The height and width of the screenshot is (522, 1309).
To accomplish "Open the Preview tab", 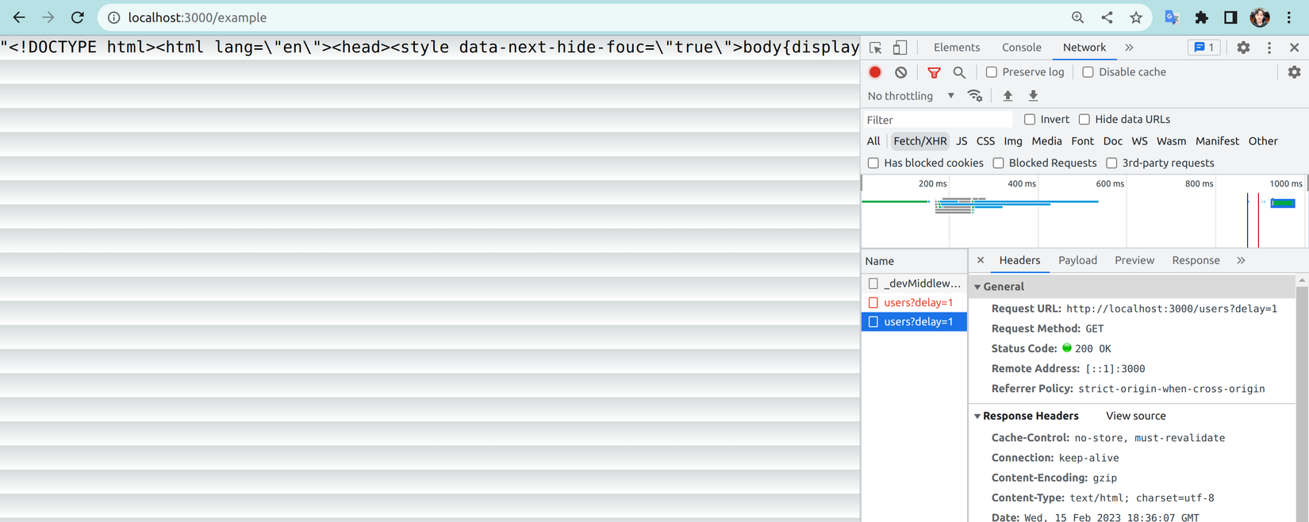I will point(1134,260).
